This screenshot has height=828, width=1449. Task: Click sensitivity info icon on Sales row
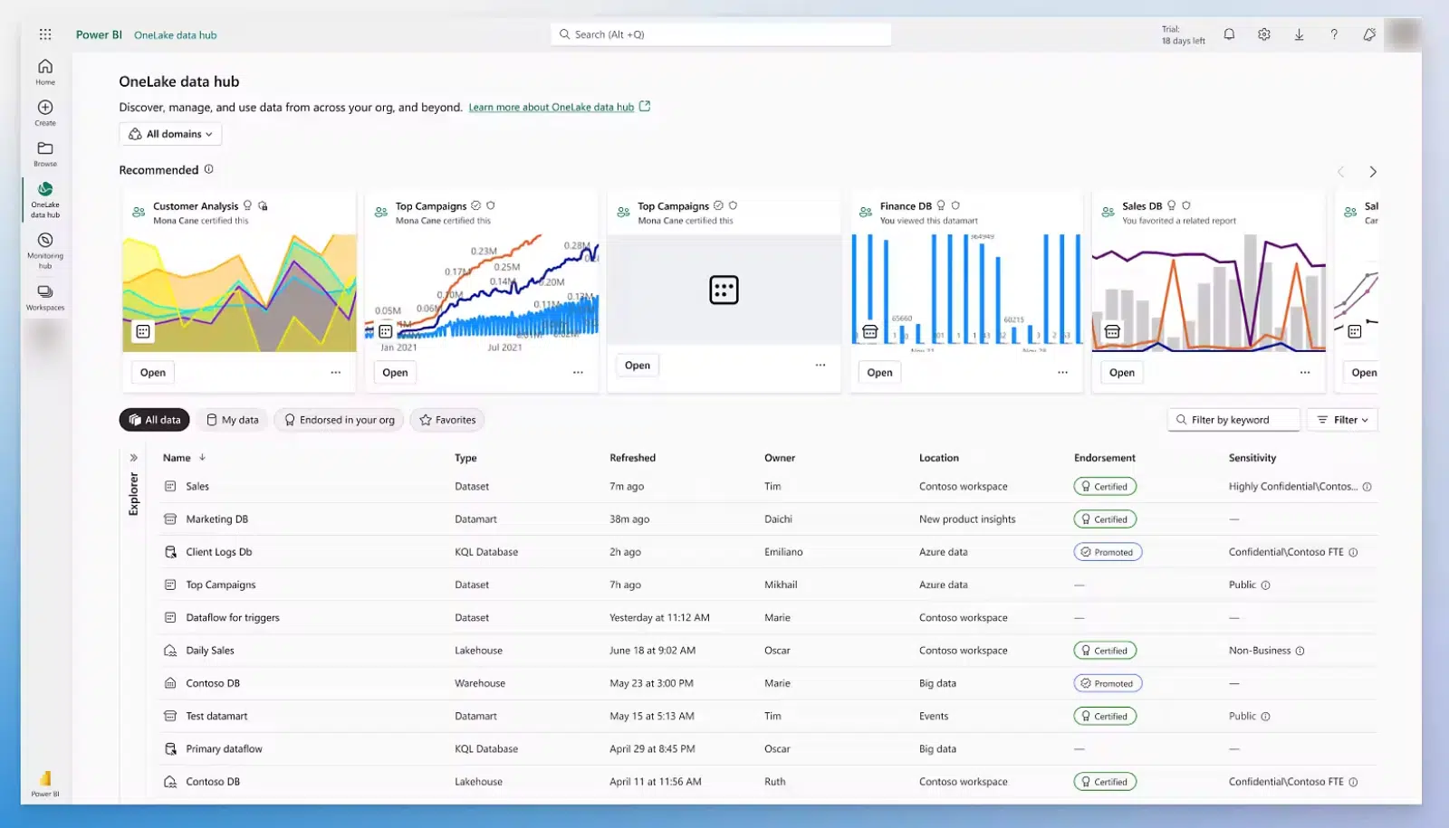point(1367,487)
